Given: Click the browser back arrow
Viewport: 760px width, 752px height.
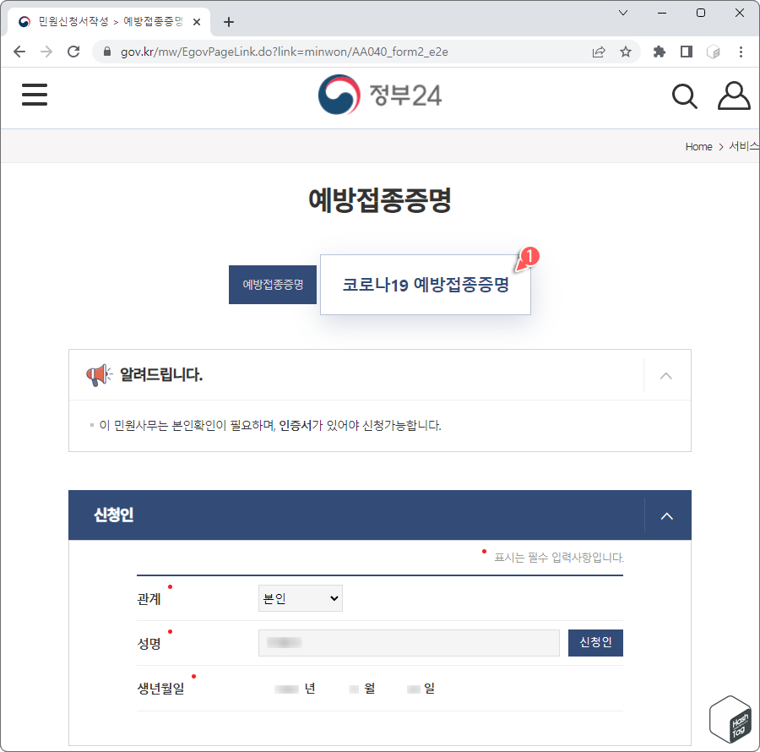Looking at the screenshot, I should tap(19, 52).
